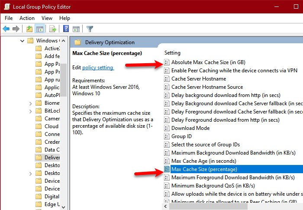Go up one level using toolbar folder icon
303x210 pixels.
pos(29,29)
